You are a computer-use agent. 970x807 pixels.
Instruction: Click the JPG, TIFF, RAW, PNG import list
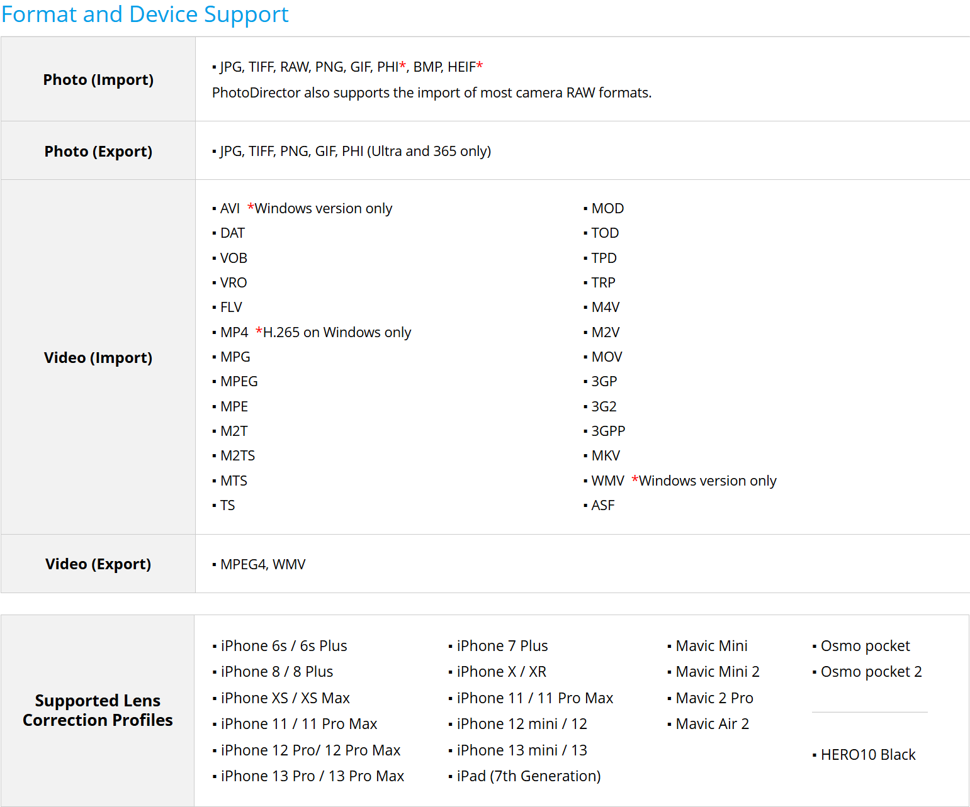pyautogui.click(x=347, y=67)
